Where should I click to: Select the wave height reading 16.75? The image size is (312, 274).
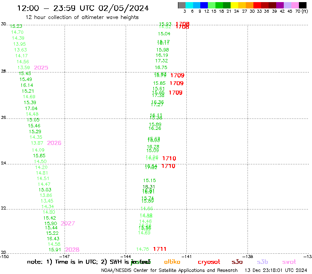tap(161, 67)
